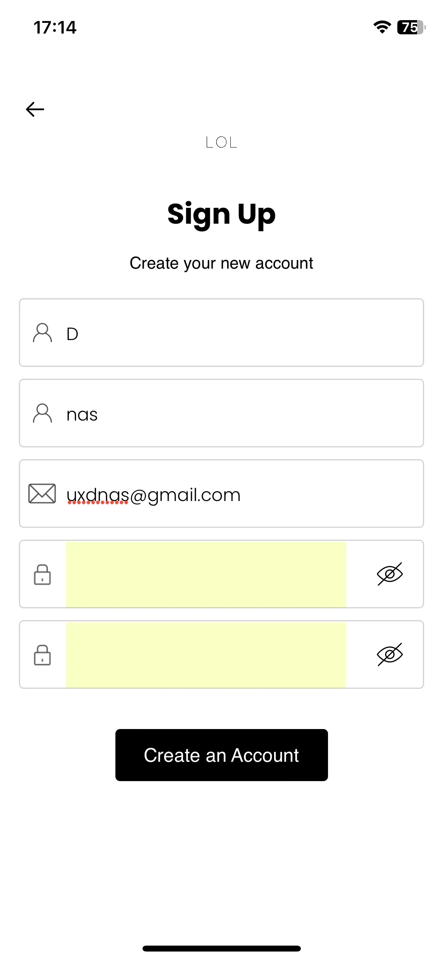Tap the battery indicator showing 75

(x=411, y=27)
